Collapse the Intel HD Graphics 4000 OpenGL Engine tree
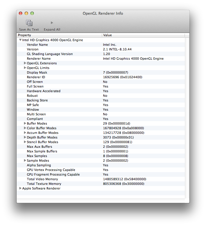 coord(21,40)
